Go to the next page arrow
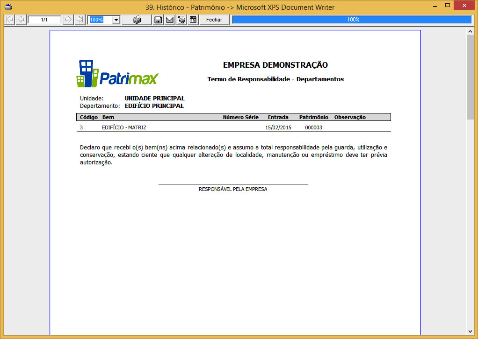Viewport: 478px width, 339px height. point(68,20)
